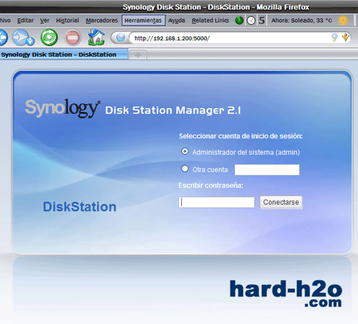
Task: Click the Ahora: Soleado weather text
Action: (x=301, y=21)
